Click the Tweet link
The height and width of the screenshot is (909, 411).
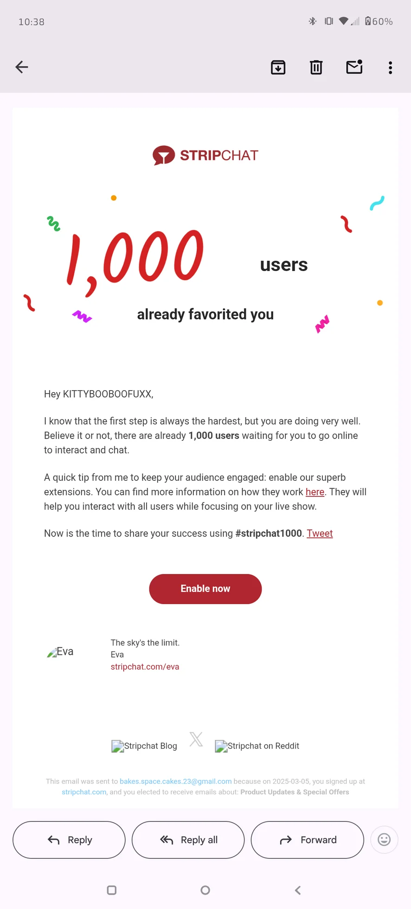(320, 533)
